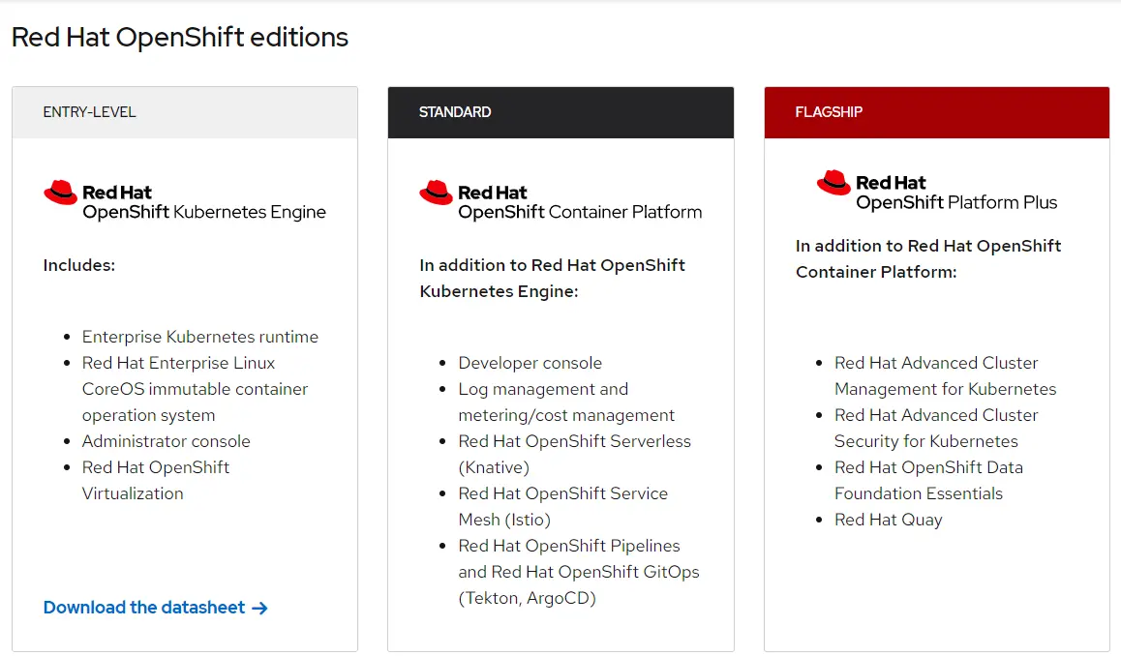Click the OpenShift Container Platform product name
The image size is (1121, 656).
[580, 212]
